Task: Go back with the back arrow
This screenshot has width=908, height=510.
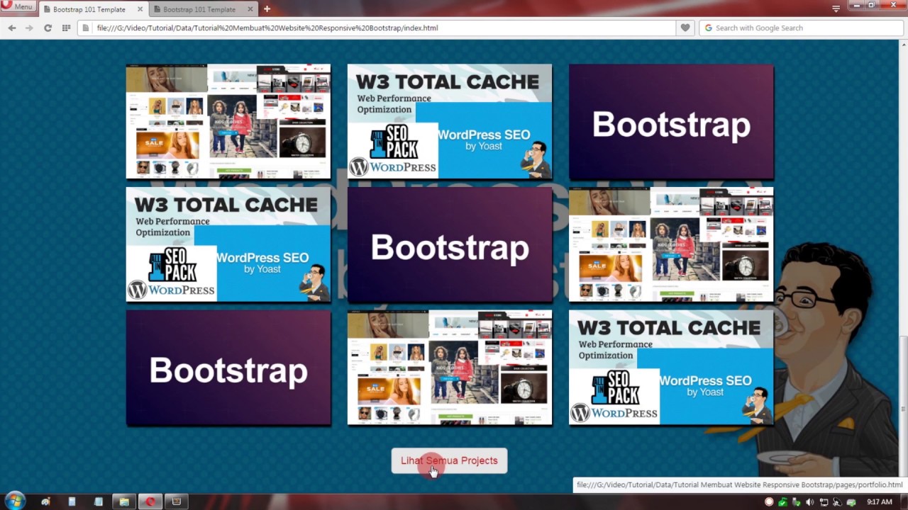Action: [12, 28]
